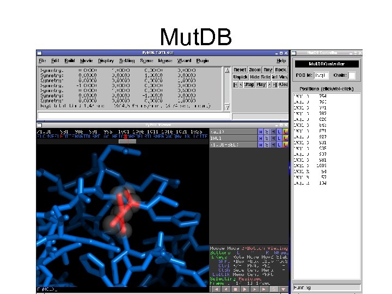Step forward one frame in viewer playback bar
This screenshot has height=294, width=392.
click(254, 289)
